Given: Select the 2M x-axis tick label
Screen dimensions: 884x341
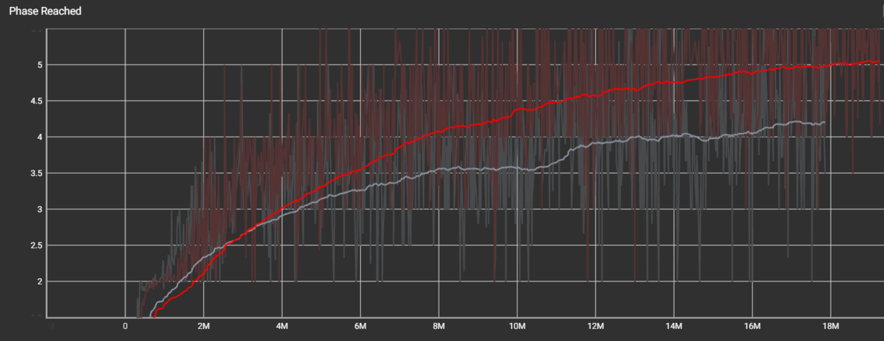Looking at the screenshot, I should pyautogui.click(x=204, y=326).
